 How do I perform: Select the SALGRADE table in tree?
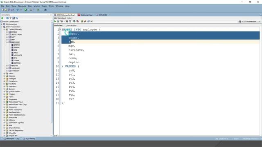pos(16,68)
